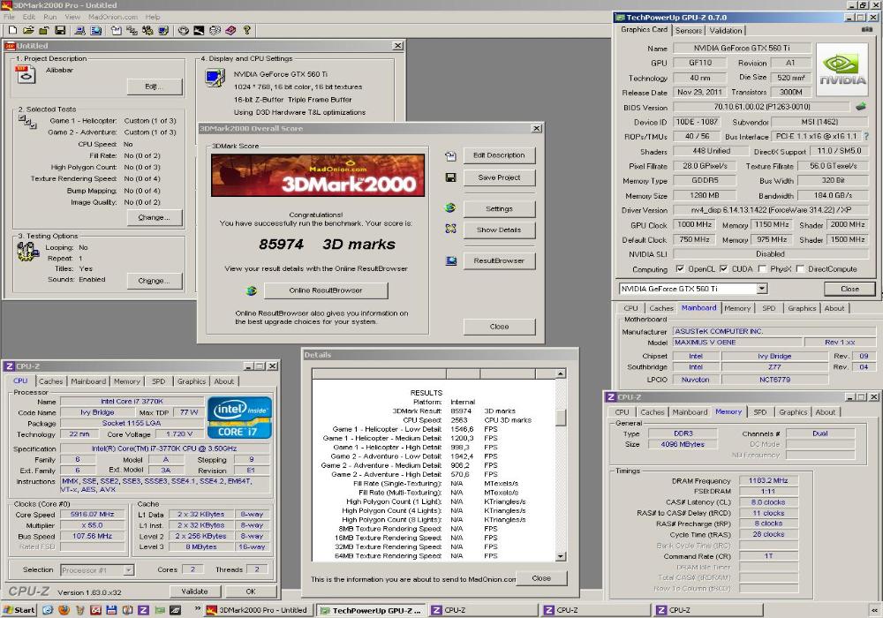Click the DRAM Frequency 1183.2 MHz value
Image resolution: width=883 pixels, height=618 pixels.
(768, 480)
